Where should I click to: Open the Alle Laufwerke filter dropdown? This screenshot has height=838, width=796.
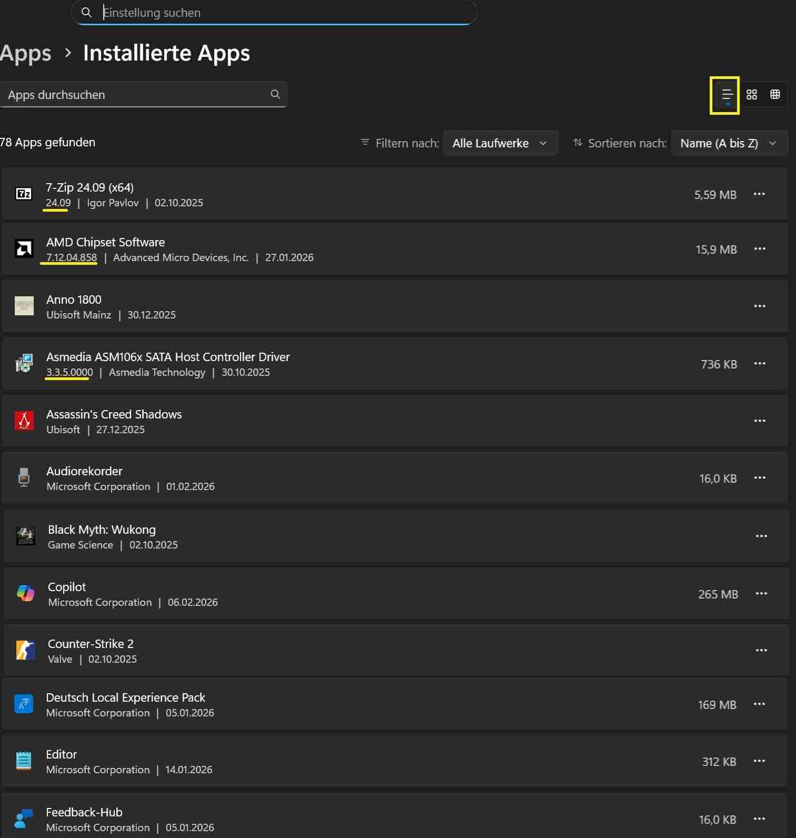click(x=500, y=143)
